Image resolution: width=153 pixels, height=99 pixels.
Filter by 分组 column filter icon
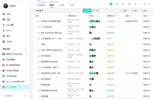point(149,16)
